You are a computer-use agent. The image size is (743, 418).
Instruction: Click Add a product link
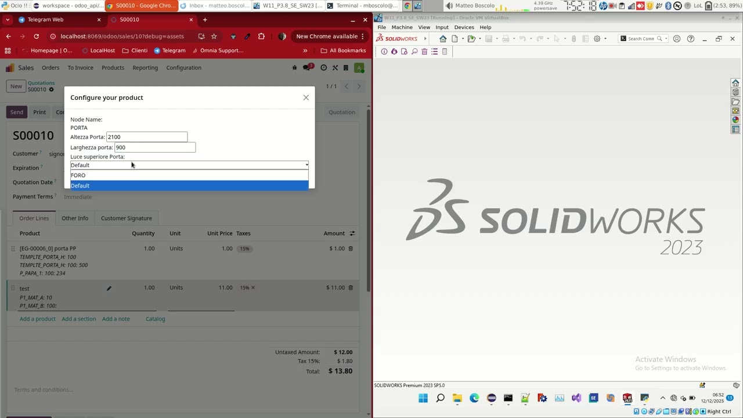point(38,319)
